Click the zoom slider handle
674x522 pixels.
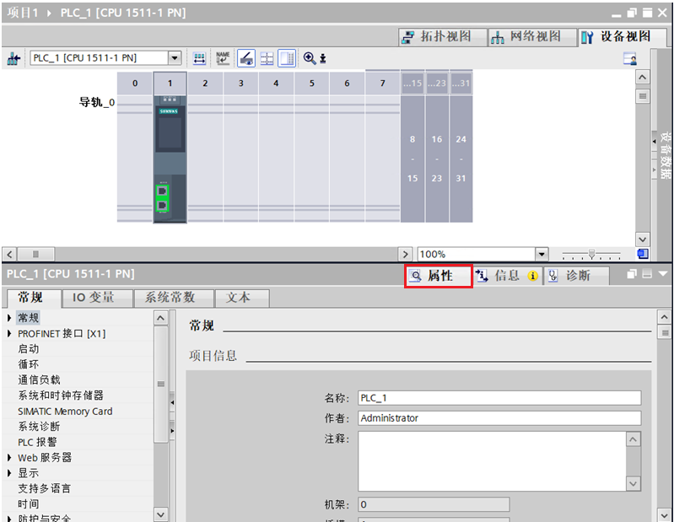click(592, 255)
